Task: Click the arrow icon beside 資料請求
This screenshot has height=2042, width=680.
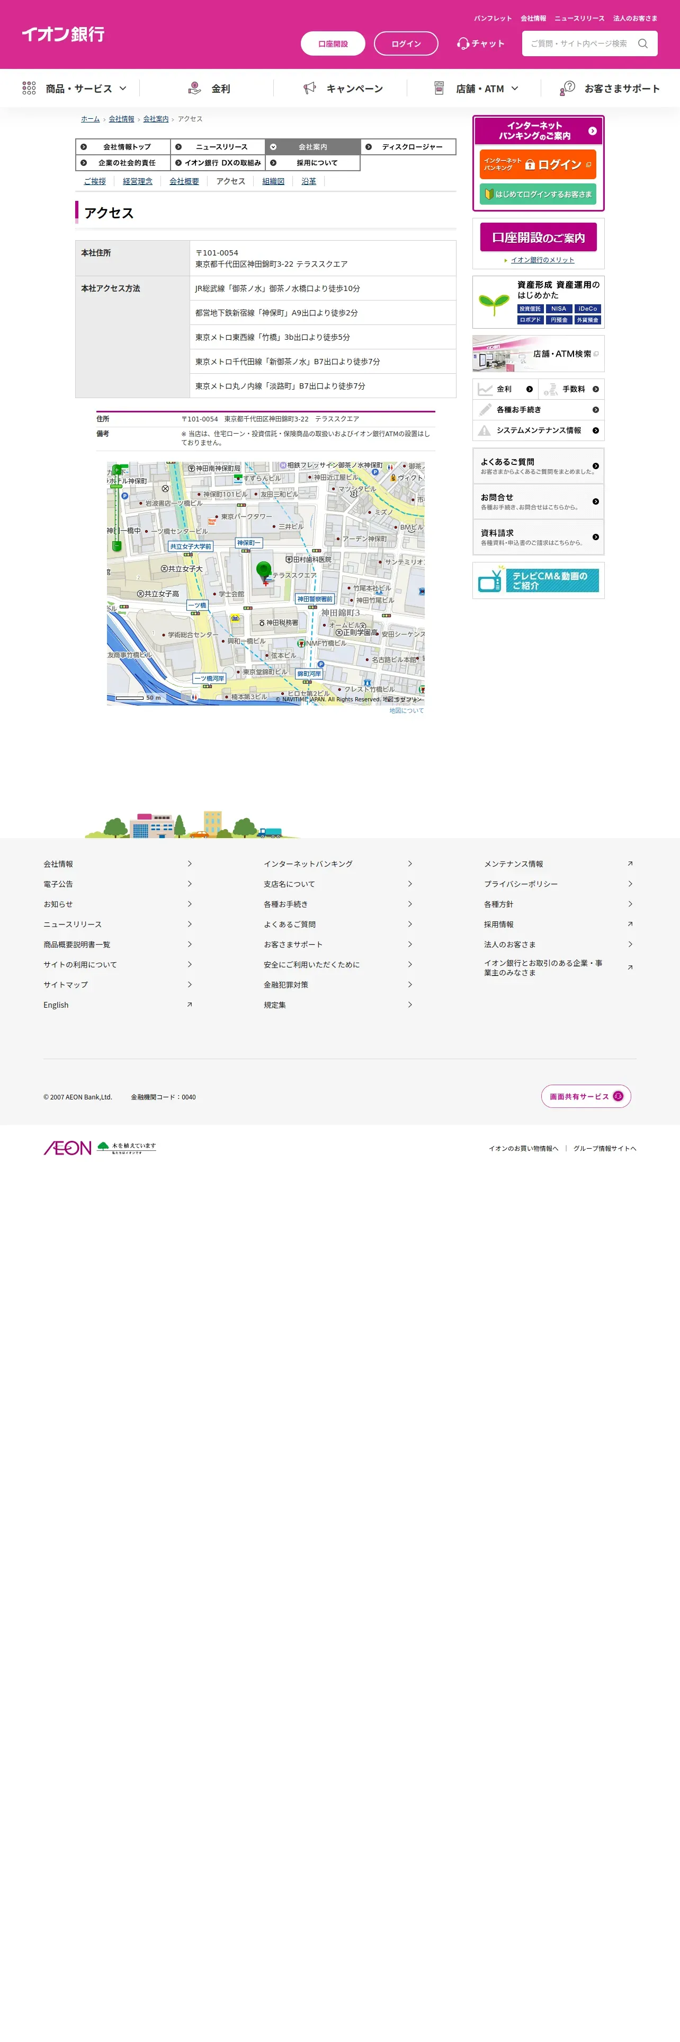Action: [595, 538]
